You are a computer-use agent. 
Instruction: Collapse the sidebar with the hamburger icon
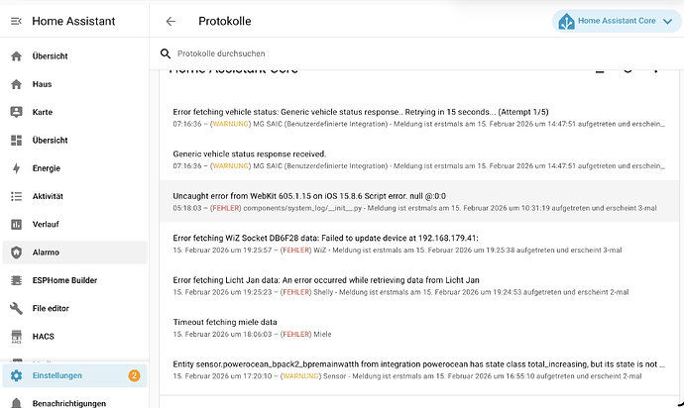[16, 21]
